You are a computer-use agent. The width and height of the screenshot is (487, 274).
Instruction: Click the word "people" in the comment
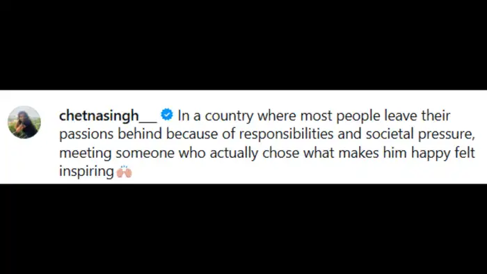coord(358,116)
